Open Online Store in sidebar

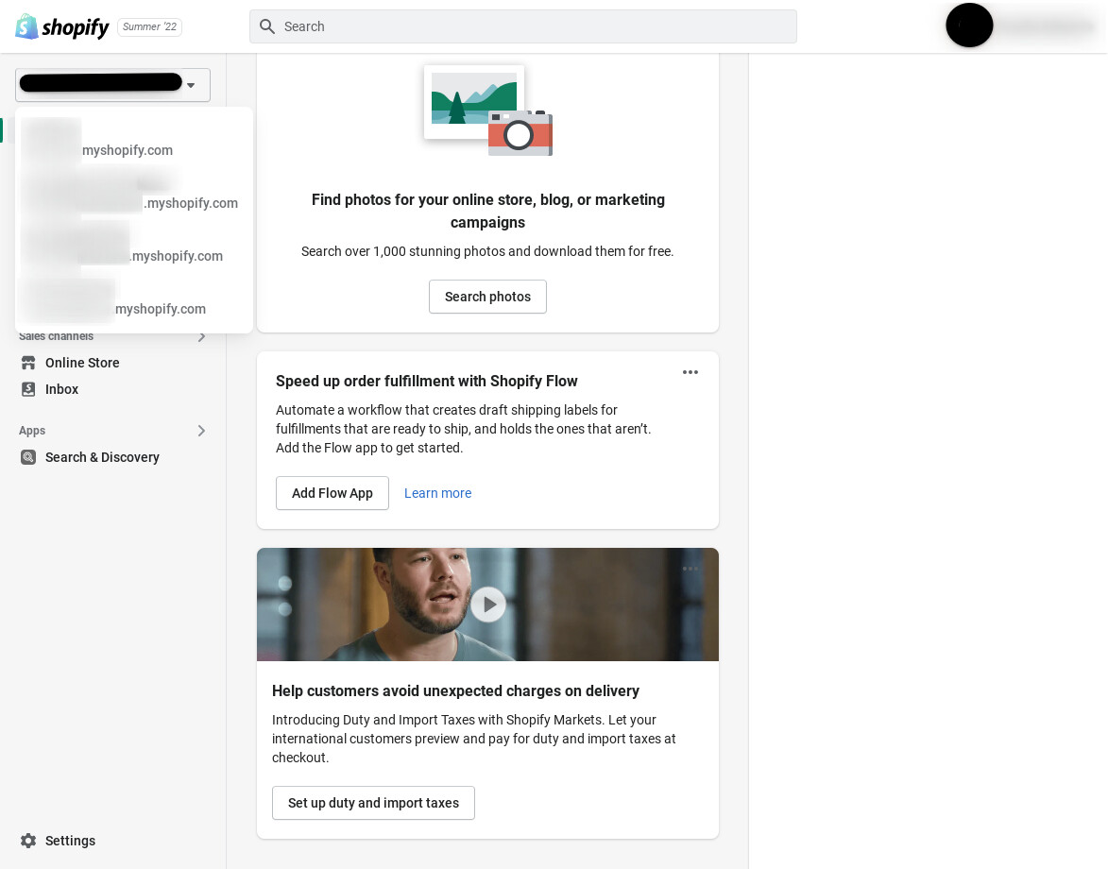tap(82, 363)
